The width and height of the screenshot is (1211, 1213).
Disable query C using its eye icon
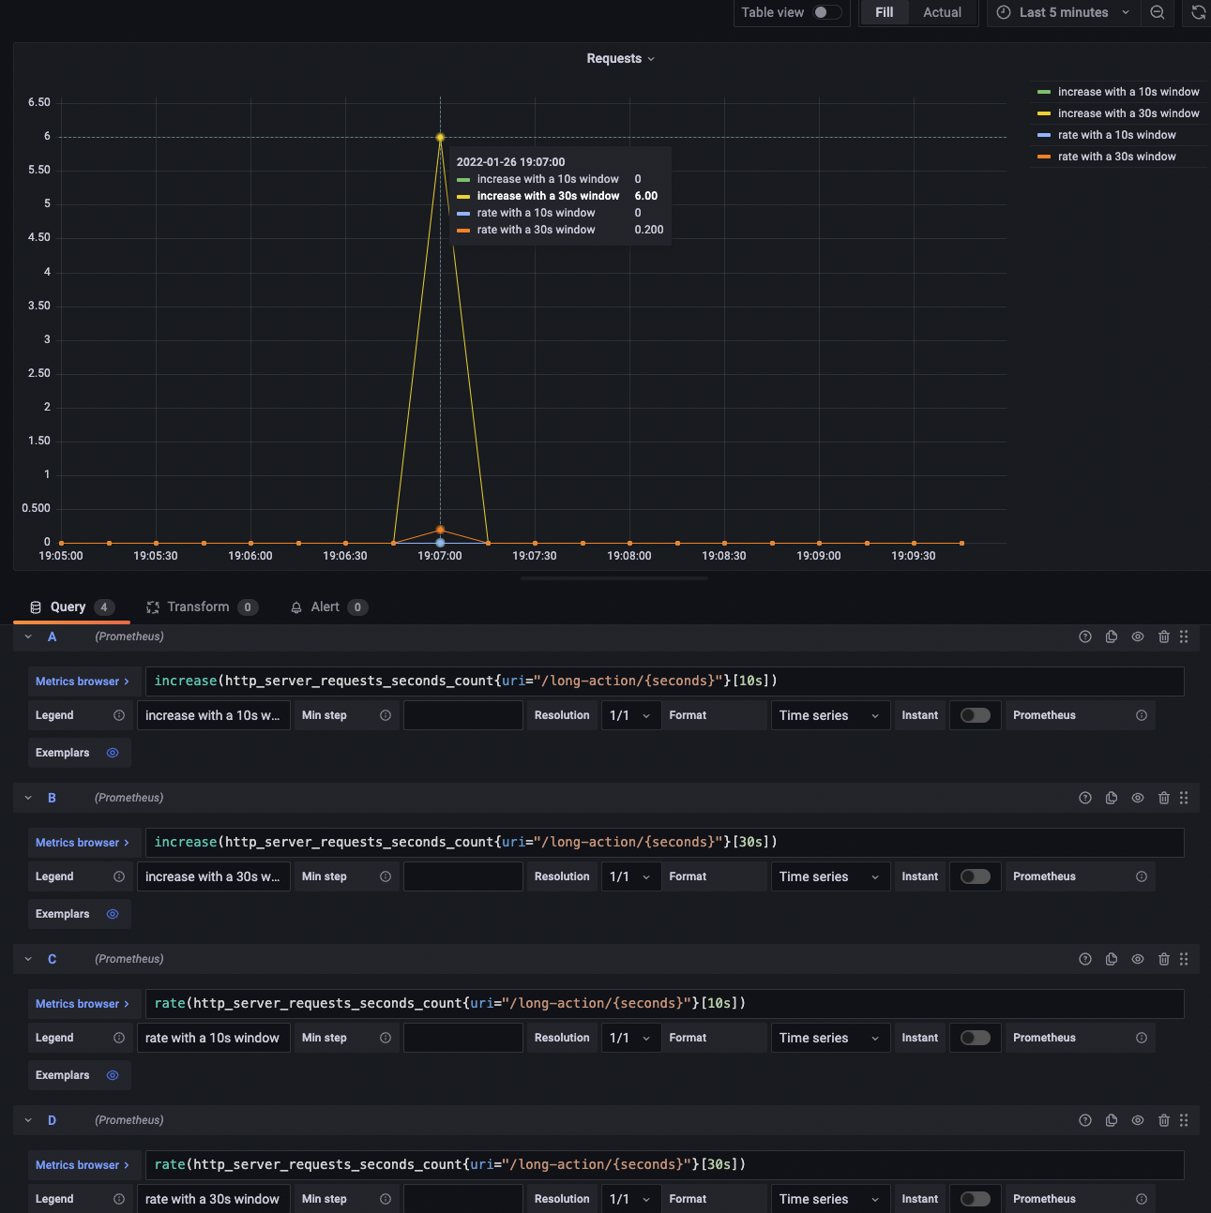pyautogui.click(x=1138, y=959)
